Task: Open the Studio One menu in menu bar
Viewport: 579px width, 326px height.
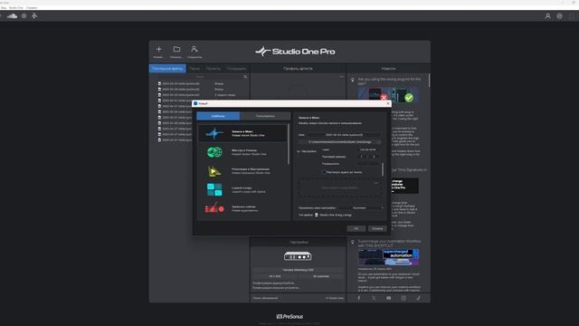Action: [16, 7]
